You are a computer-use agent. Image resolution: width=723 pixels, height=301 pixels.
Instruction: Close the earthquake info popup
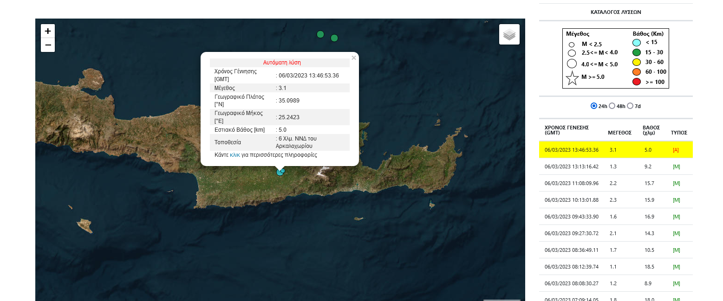(x=354, y=58)
